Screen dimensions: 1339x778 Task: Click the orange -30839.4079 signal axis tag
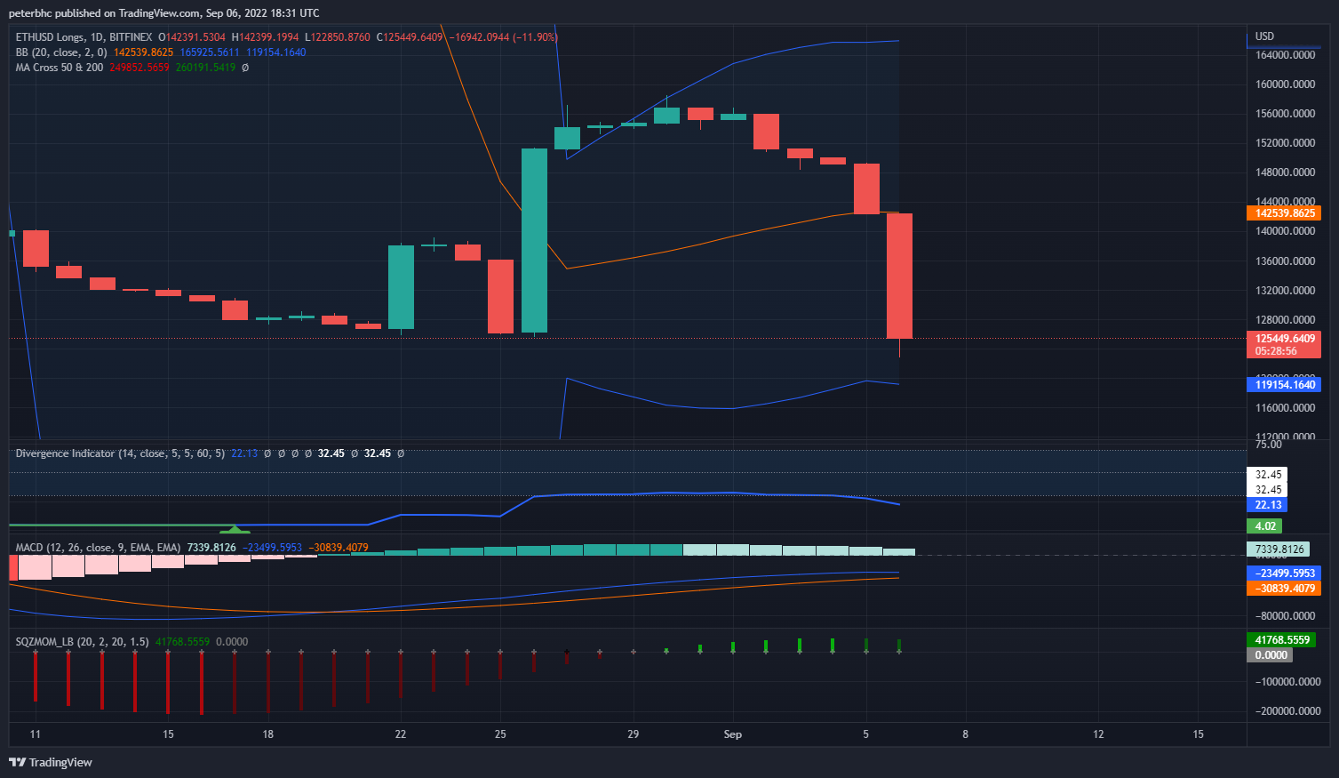pyautogui.click(x=1284, y=589)
